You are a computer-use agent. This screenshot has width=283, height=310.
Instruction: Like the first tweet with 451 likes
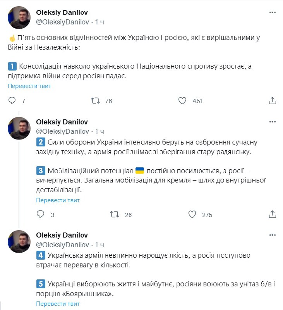182,101
